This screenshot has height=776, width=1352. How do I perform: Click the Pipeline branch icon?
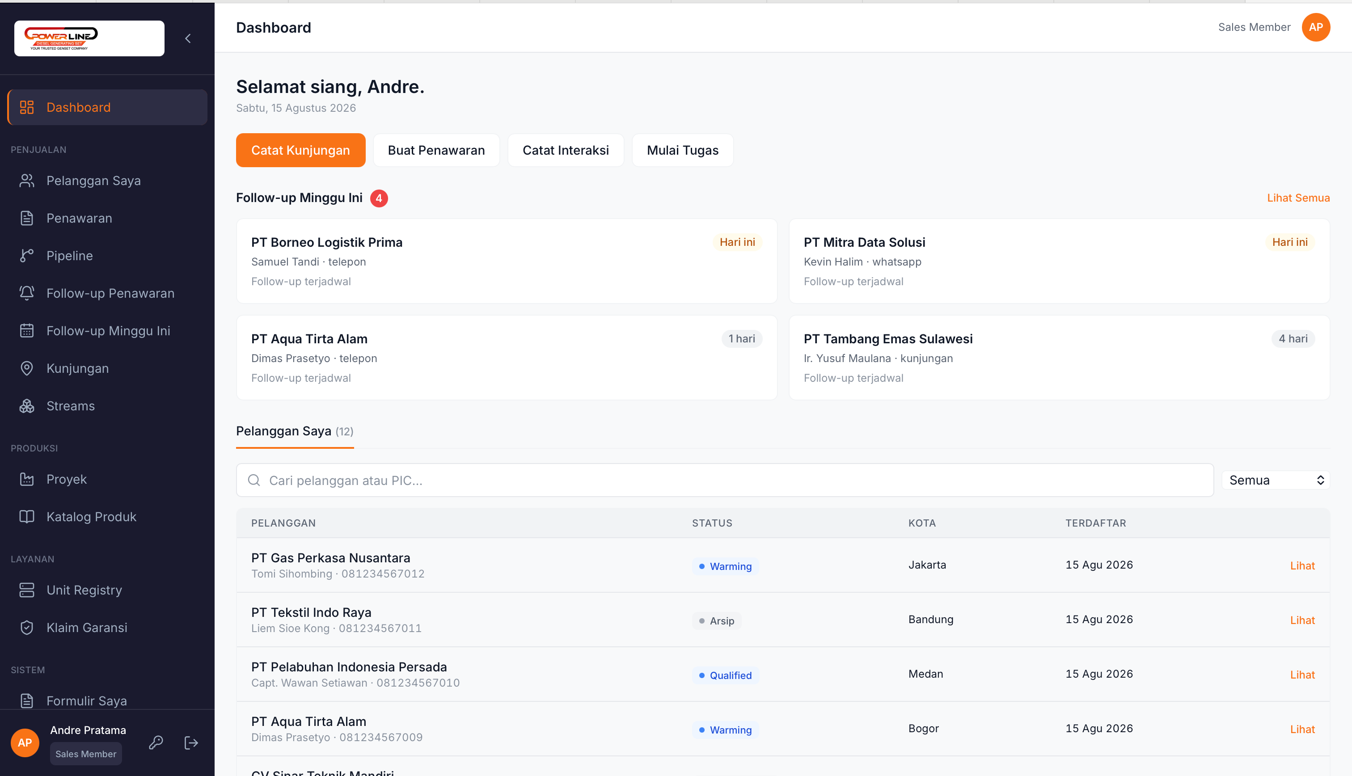click(27, 256)
